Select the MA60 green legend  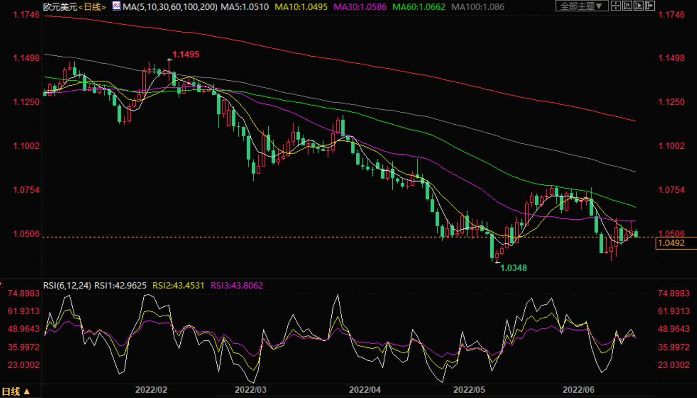[x=419, y=7]
